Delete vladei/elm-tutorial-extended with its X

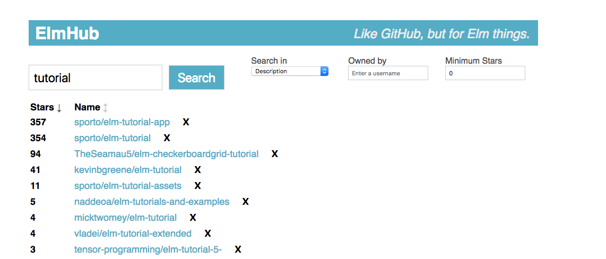(207, 234)
